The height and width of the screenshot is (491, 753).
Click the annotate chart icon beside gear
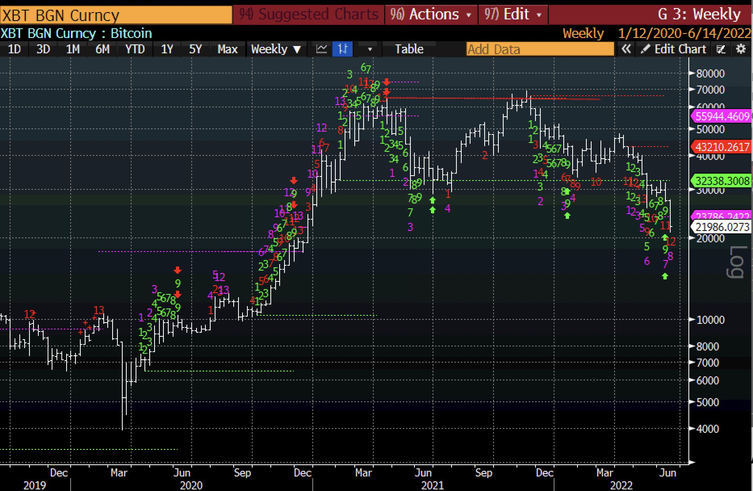(721, 49)
